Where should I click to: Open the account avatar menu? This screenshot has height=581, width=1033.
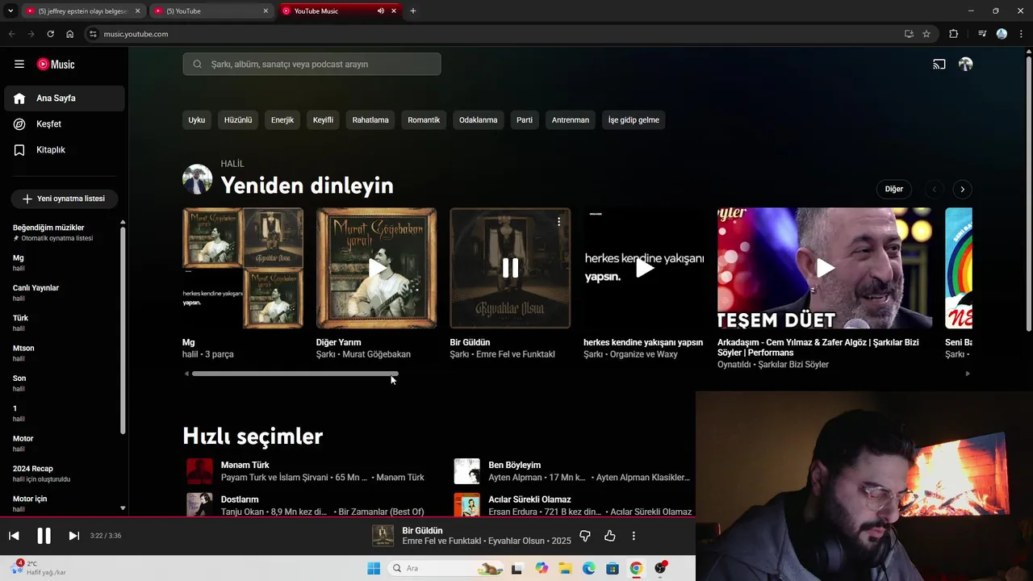point(965,64)
